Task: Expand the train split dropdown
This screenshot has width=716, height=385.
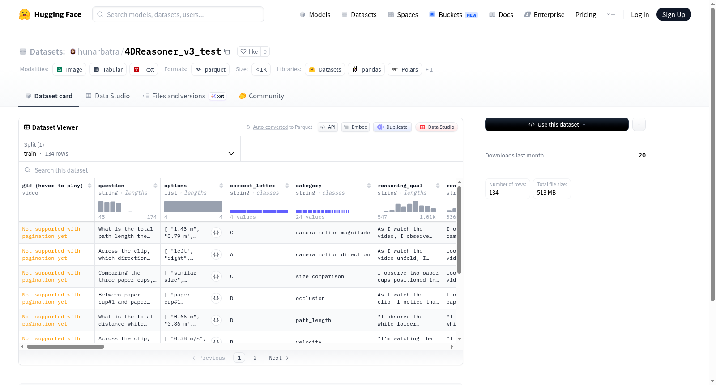Action: [x=130, y=149]
